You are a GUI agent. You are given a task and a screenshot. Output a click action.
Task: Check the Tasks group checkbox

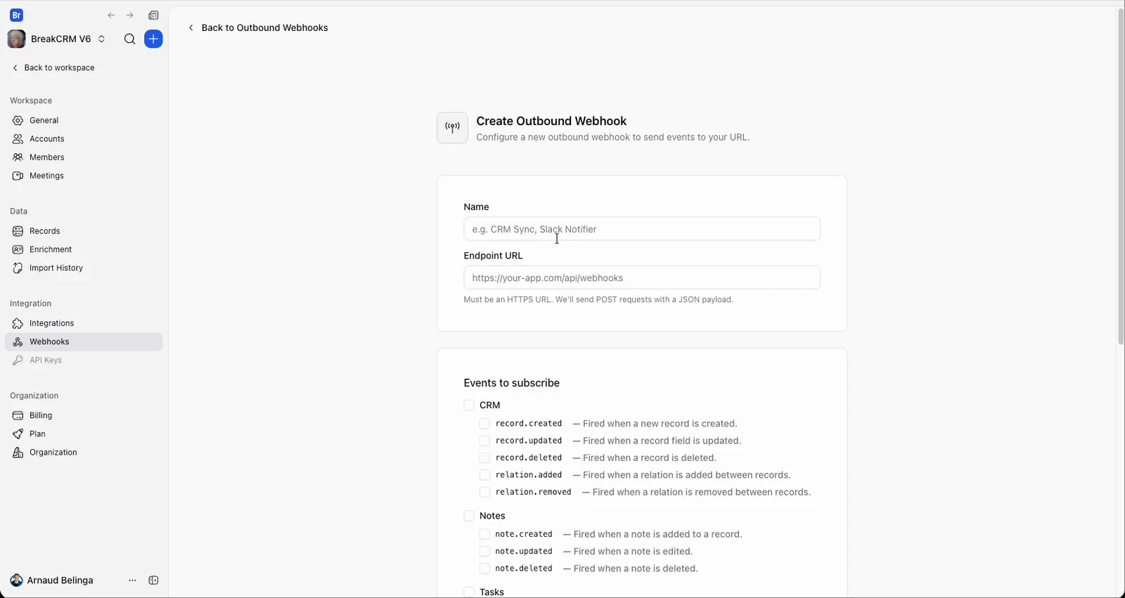[469, 592]
